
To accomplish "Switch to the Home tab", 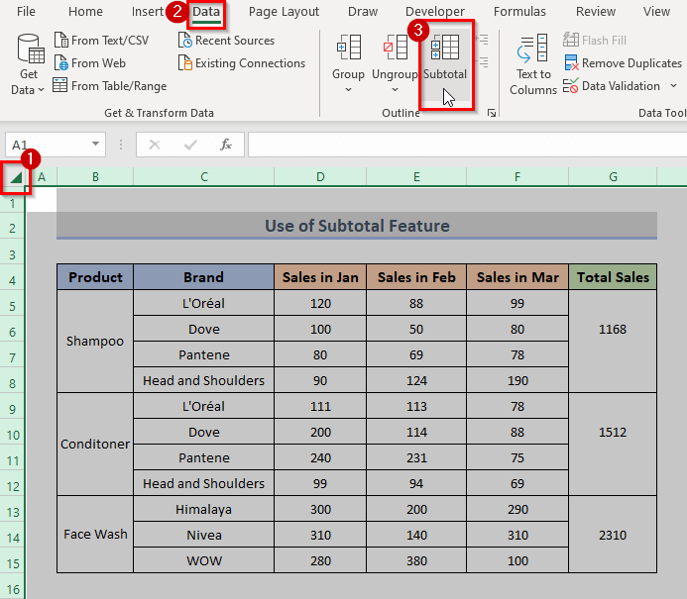I will click(x=85, y=12).
